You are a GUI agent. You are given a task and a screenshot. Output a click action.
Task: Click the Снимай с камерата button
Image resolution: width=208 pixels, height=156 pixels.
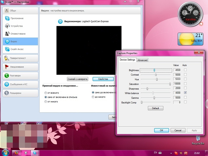[77, 79]
